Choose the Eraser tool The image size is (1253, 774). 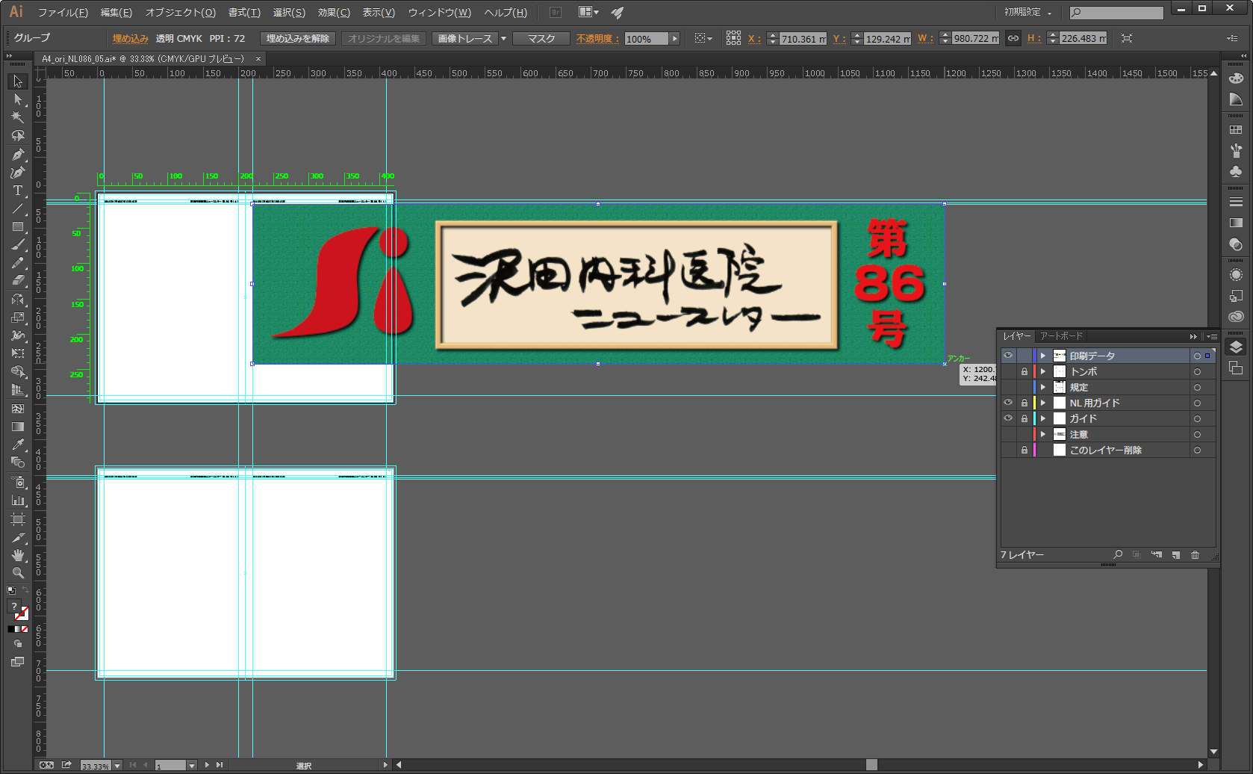click(x=18, y=281)
